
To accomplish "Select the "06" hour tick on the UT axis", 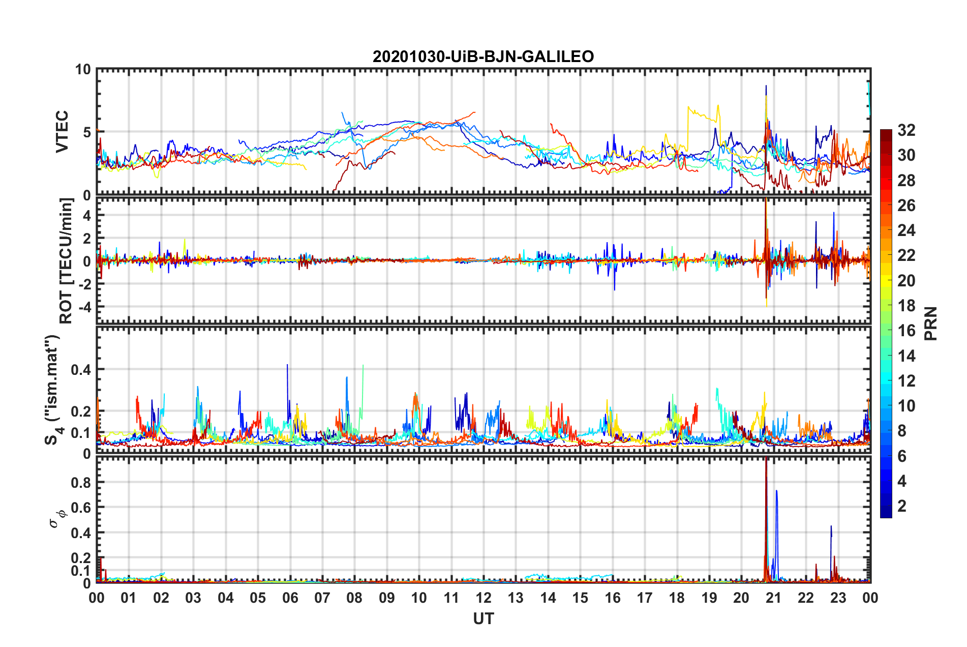I will (x=290, y=598).
